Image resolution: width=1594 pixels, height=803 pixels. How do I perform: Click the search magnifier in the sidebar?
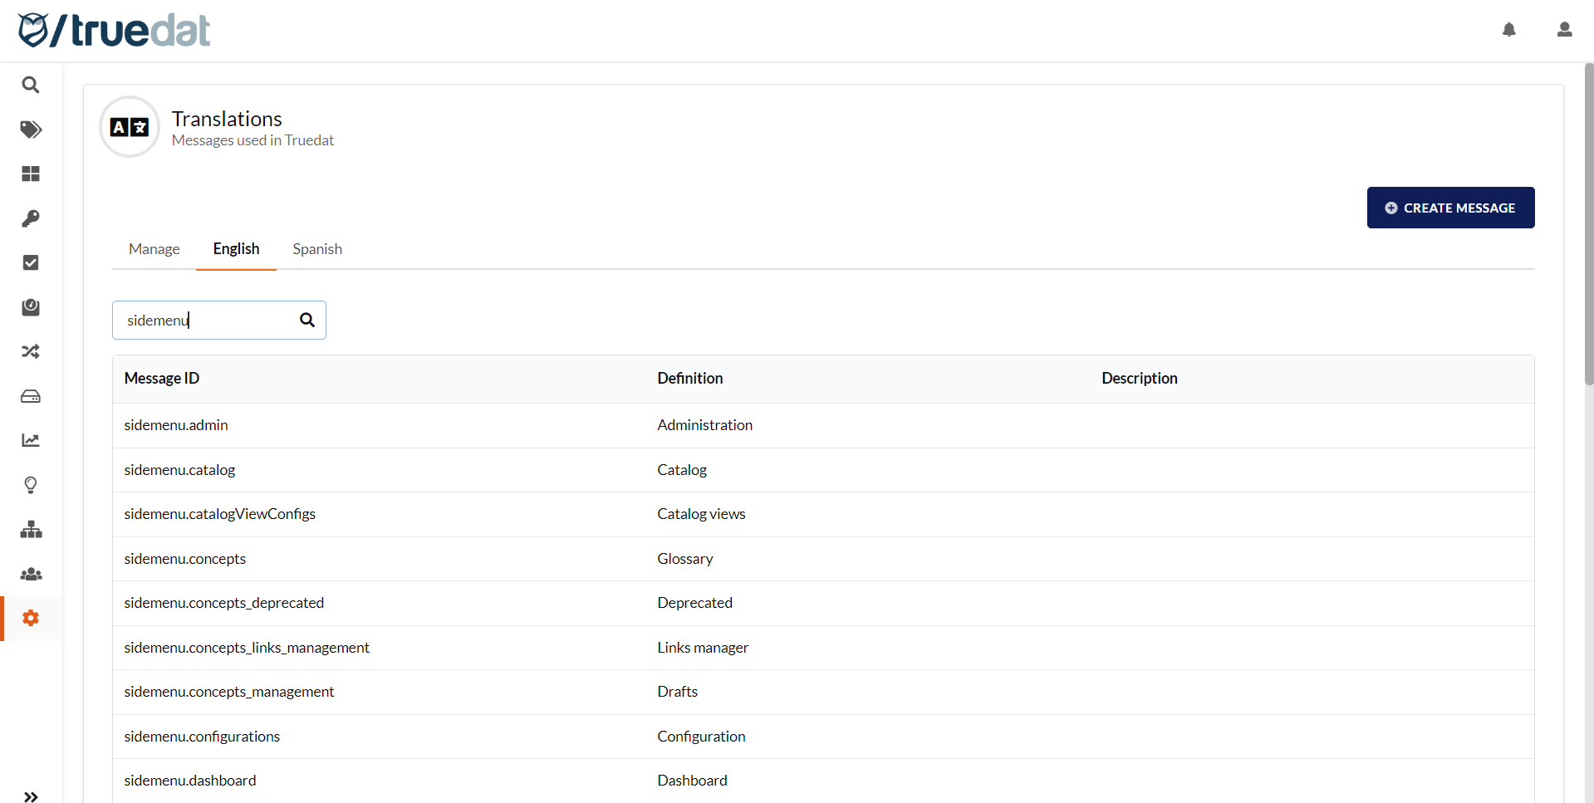31,85
